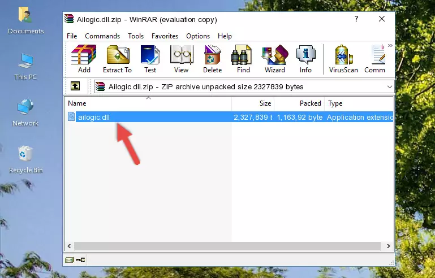Select the Recycle Bin desktop icon
Image resolution: width=435 pixels, height=278 pixels.
25,159
